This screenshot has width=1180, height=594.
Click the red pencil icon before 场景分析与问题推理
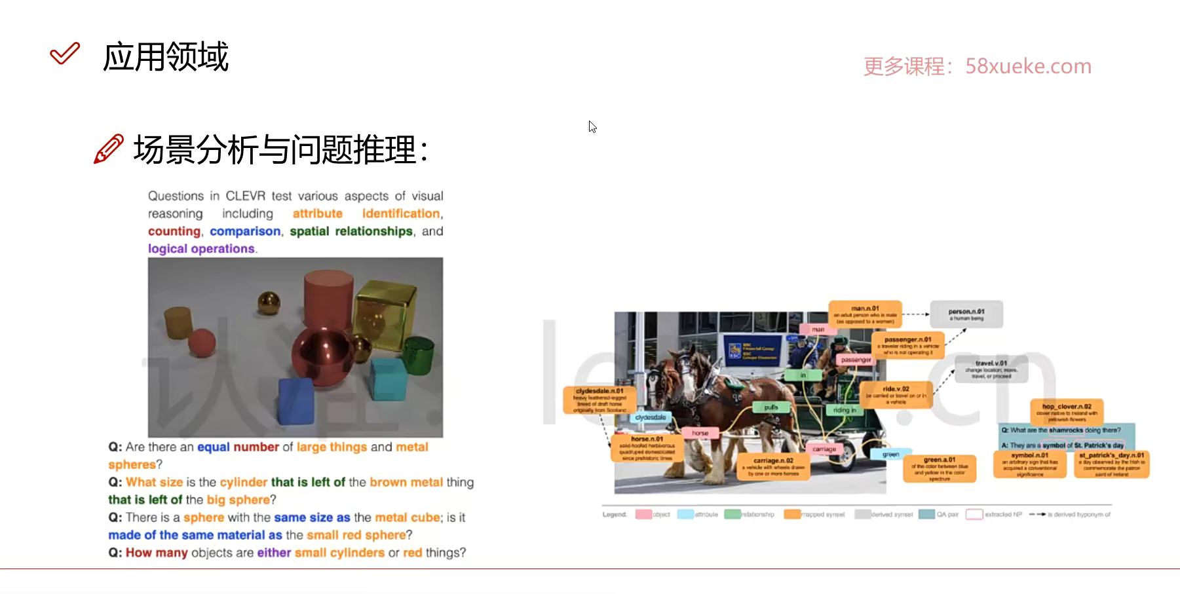(109, 149)
